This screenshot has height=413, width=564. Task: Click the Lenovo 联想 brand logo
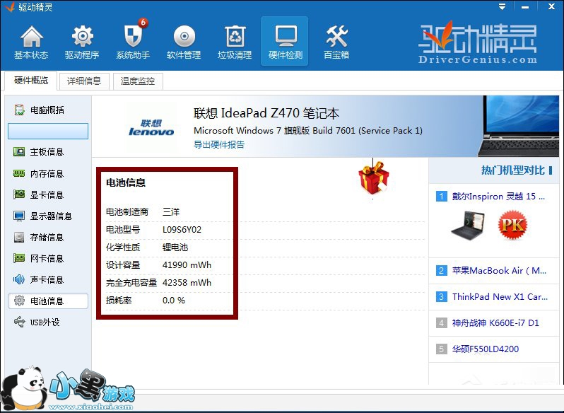point(151,128)
